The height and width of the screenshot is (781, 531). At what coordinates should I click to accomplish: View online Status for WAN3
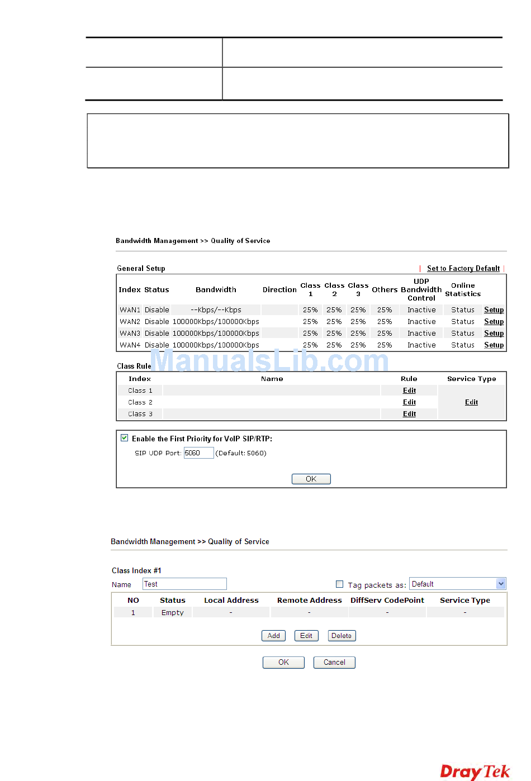point(463,334)
